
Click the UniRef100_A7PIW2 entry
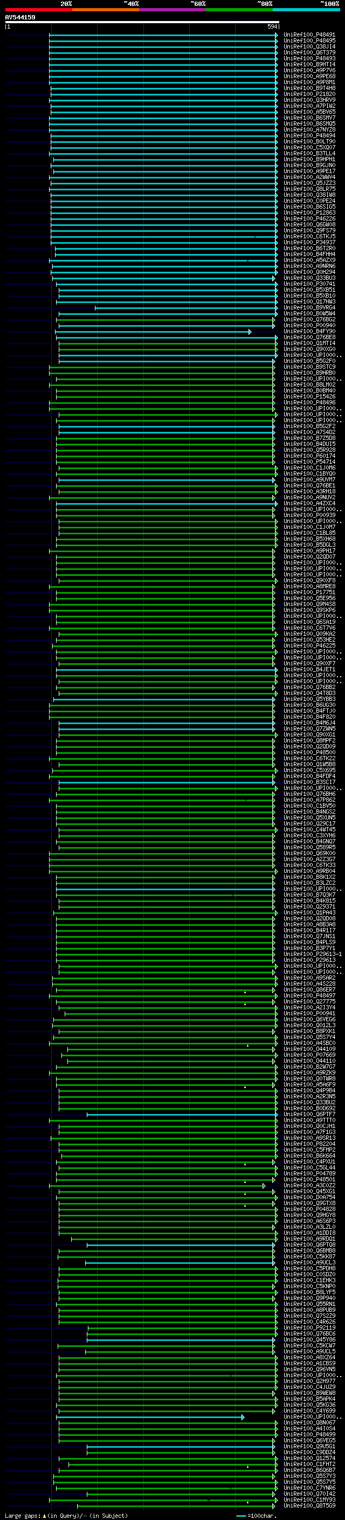[x=309, y=106]
